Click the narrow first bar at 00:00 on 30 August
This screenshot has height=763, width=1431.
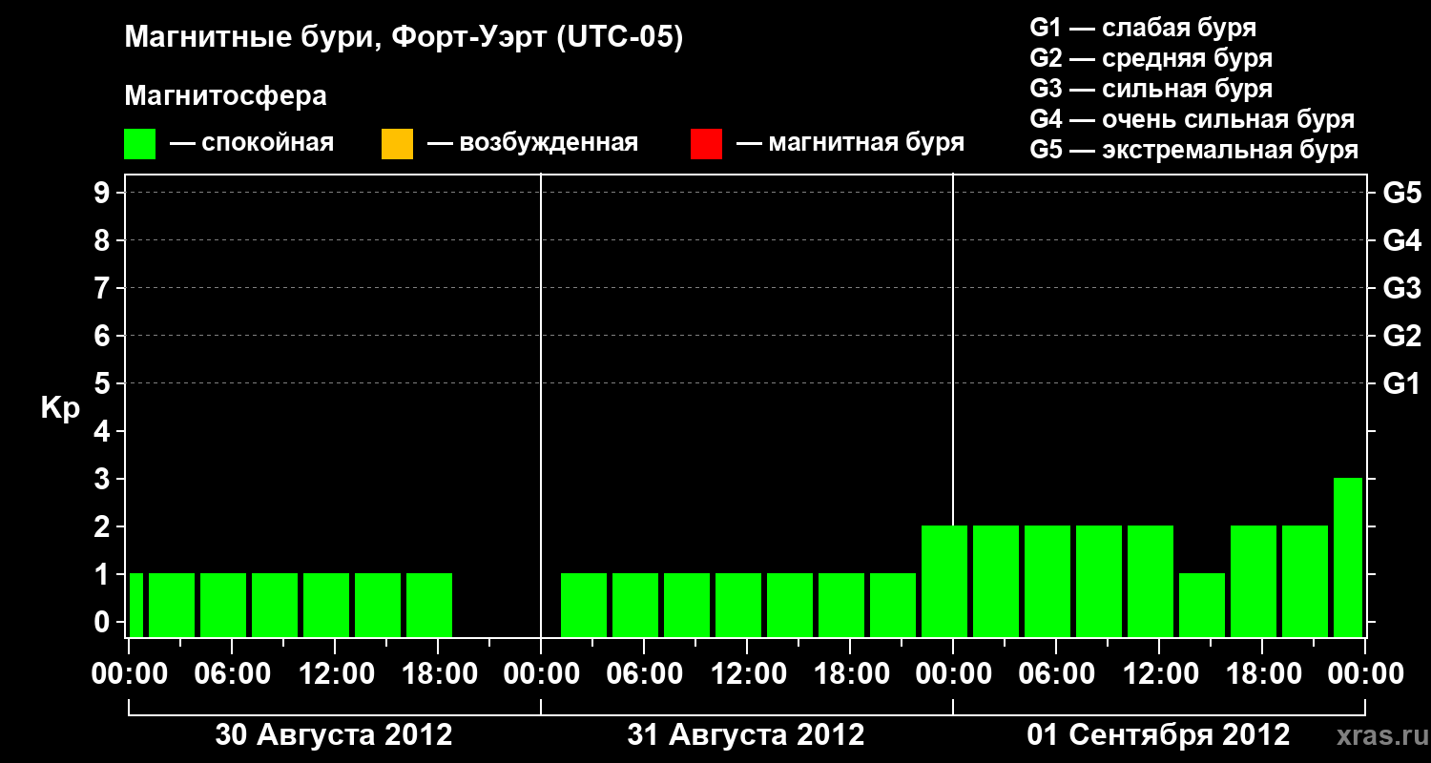tap(136, 605)
